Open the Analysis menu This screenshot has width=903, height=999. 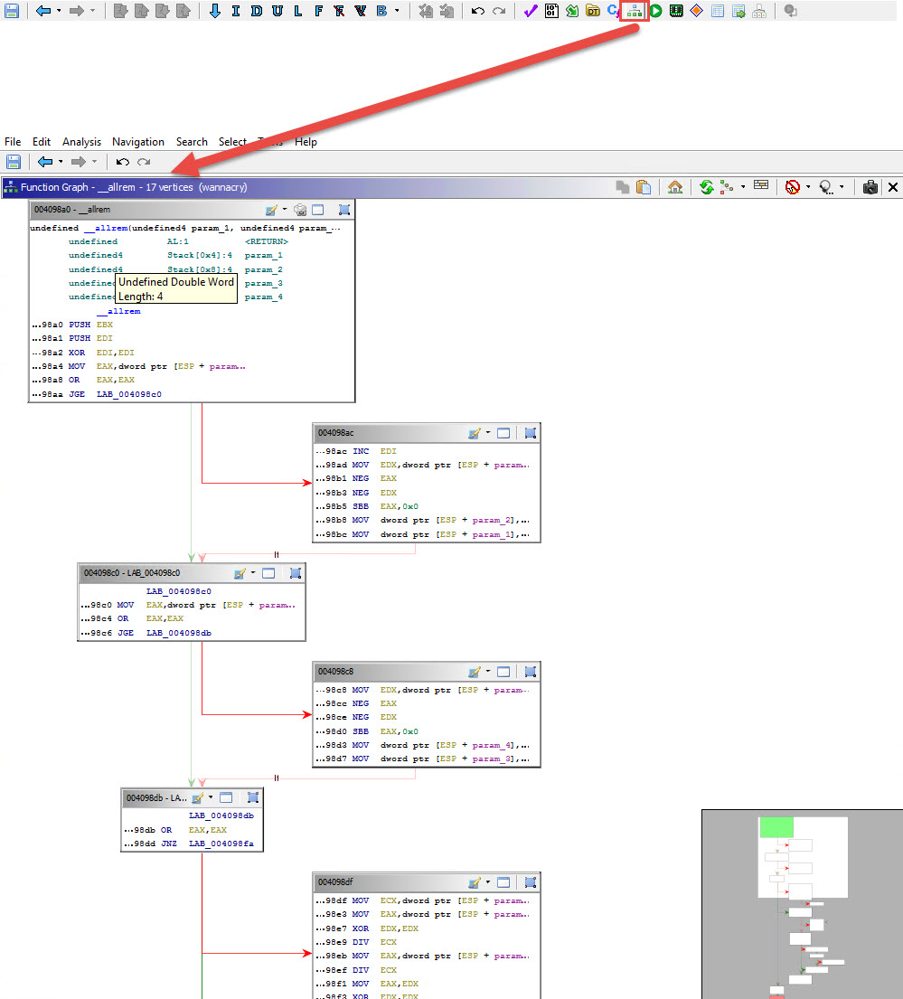(81, 141)
